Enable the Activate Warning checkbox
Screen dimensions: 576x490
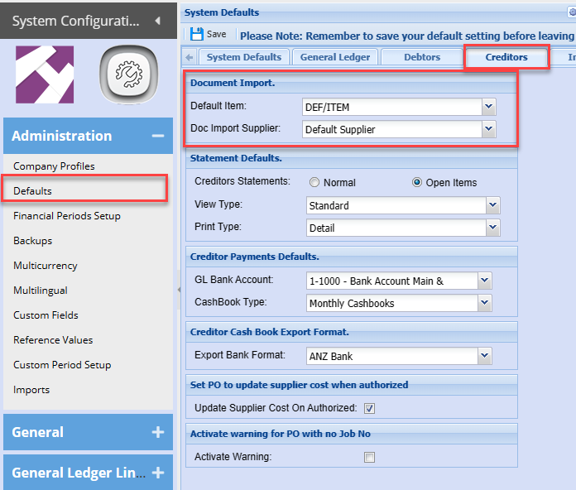click(x=370, y=457)
